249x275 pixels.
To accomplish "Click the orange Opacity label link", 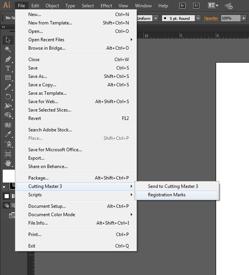I will pos(211,18).
